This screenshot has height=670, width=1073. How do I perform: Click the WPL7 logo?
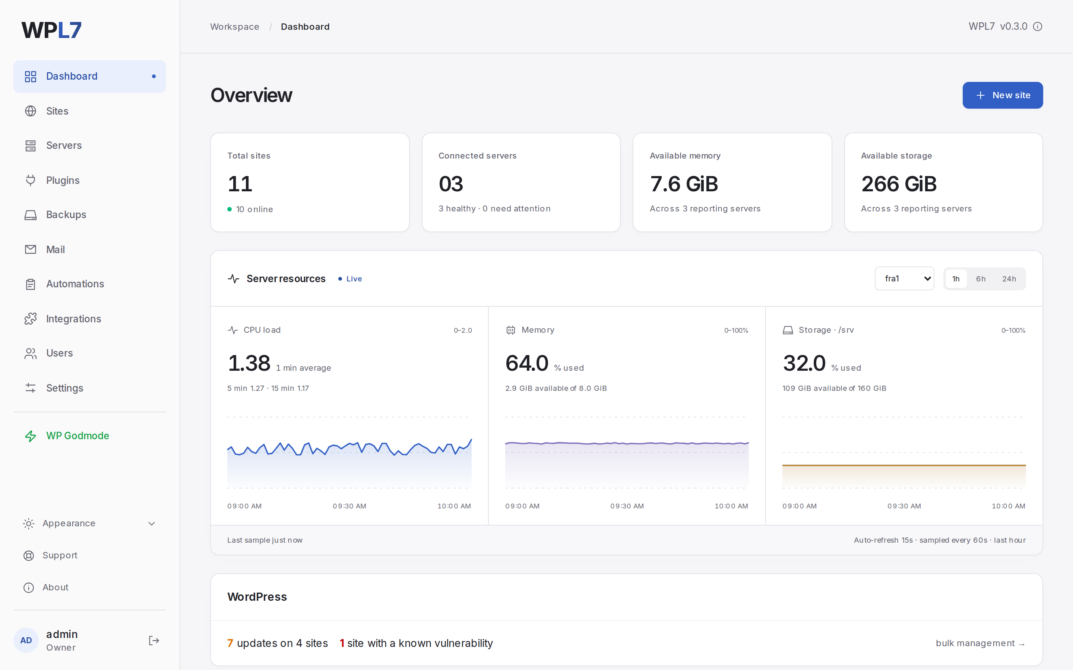tap(51, 30)
